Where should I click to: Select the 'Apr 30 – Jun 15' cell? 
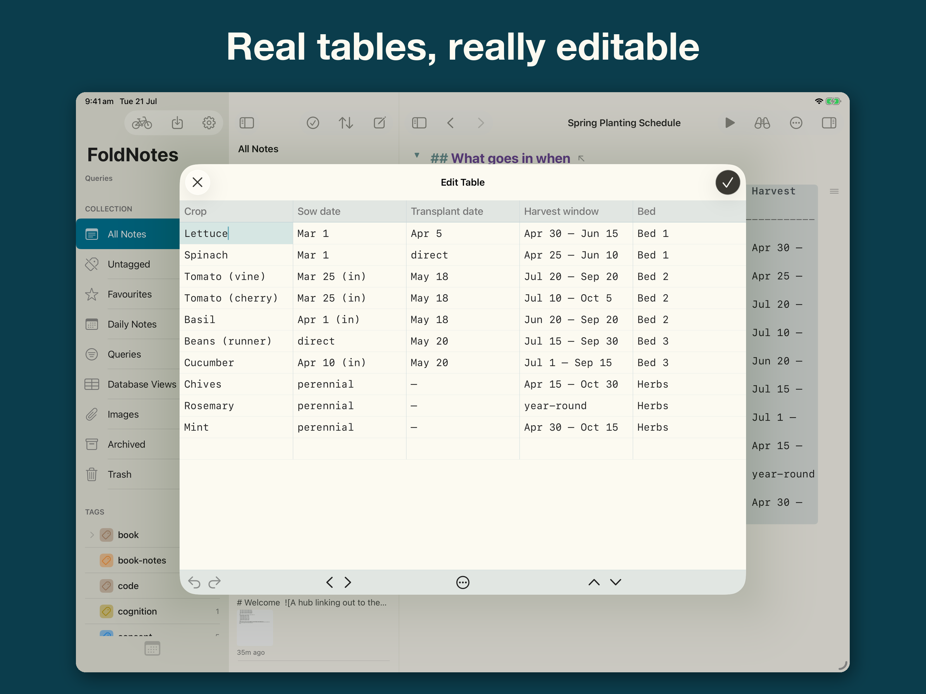coord(576,233)
